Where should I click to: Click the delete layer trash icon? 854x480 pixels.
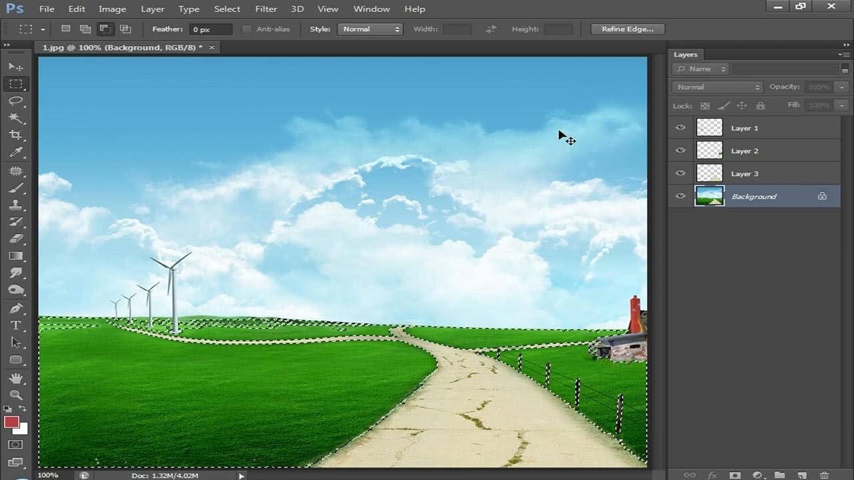pos(824,475)
